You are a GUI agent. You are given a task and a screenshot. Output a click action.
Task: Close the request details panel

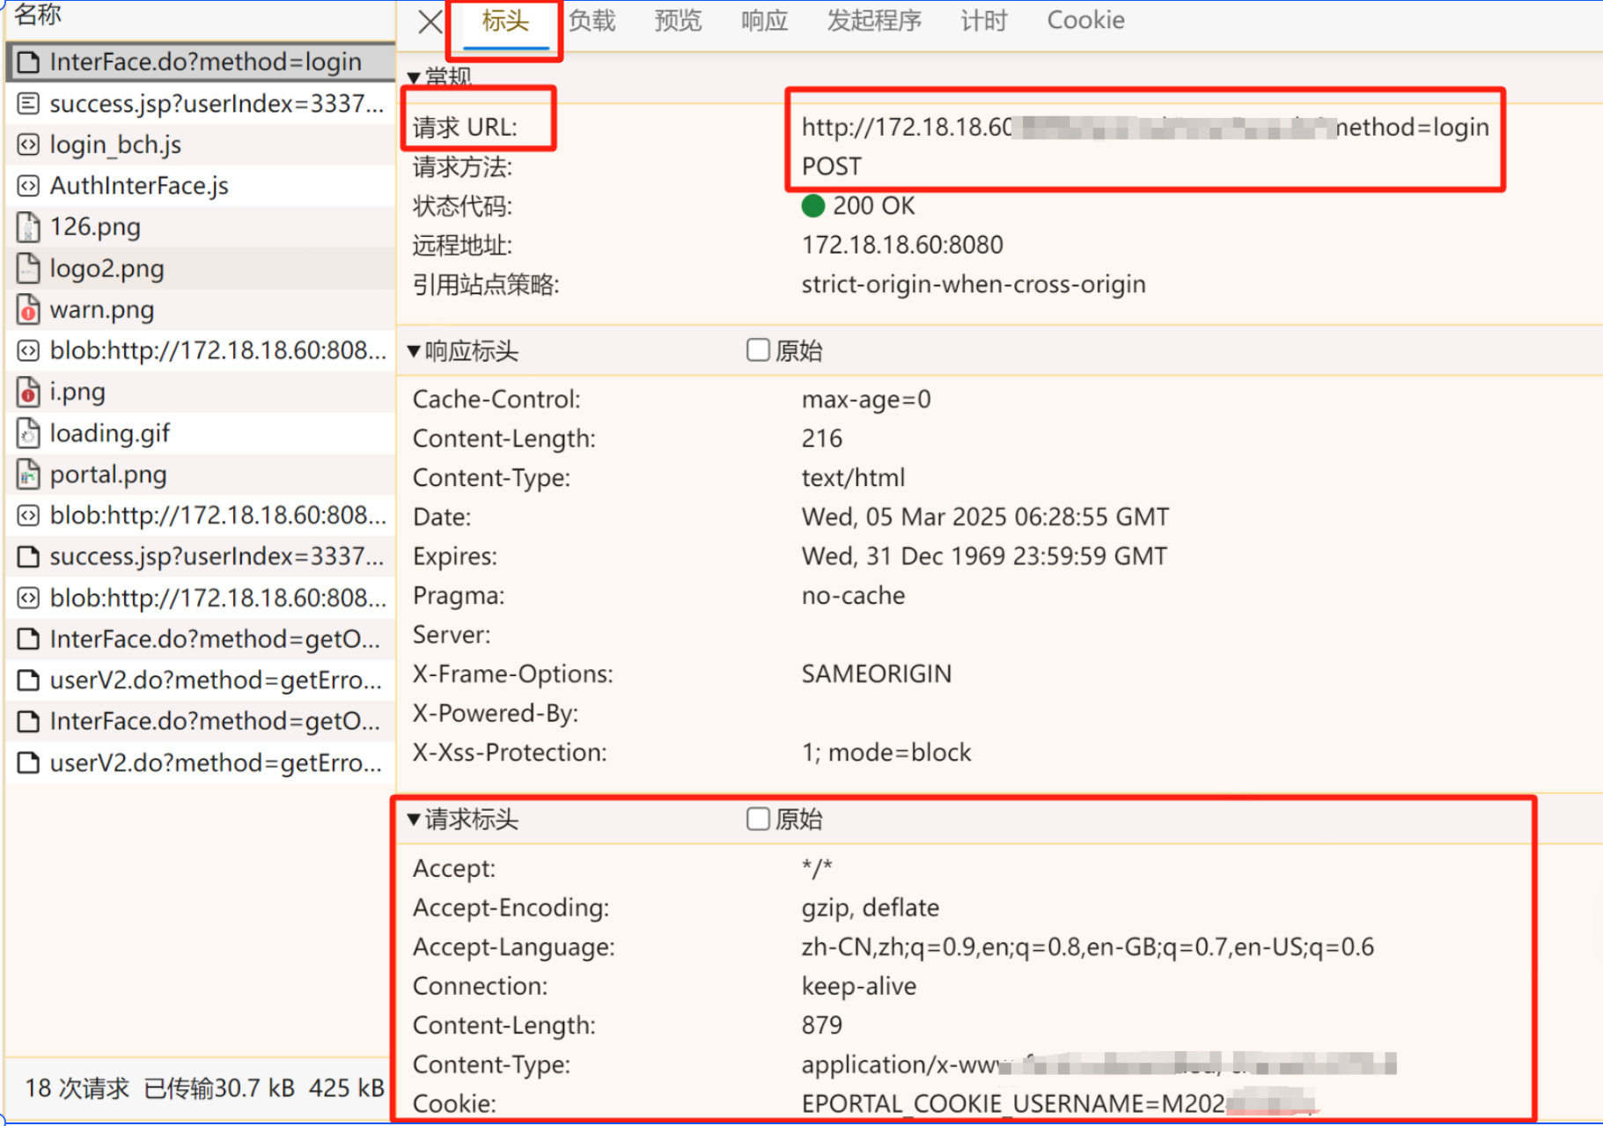click(430, 21)
